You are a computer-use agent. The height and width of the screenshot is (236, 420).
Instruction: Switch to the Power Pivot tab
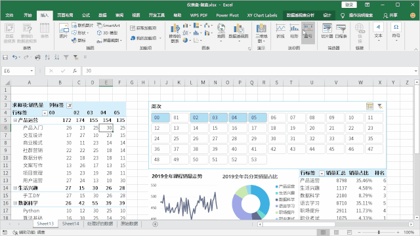228,15
